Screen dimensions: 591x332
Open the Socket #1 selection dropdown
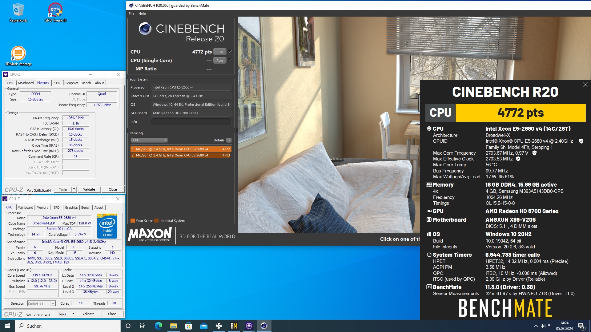(x=41, y=304)
